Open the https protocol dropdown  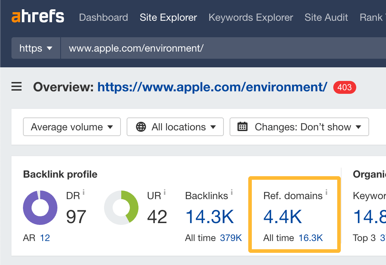coord(36,48)
